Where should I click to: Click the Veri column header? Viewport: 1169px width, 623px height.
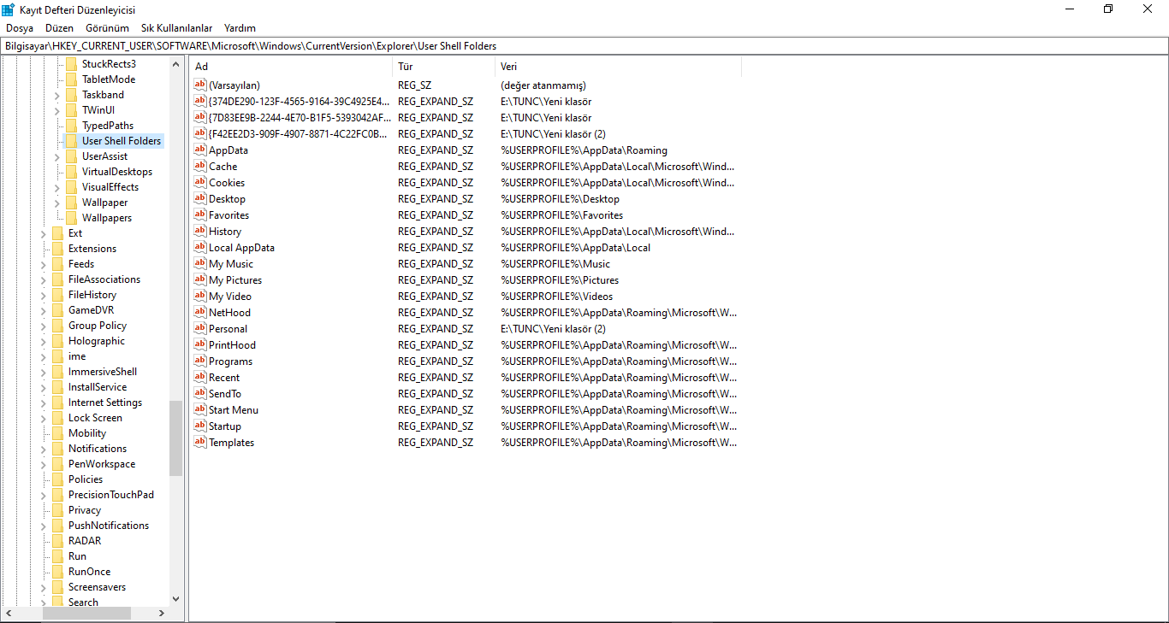(x=619, y=67)
